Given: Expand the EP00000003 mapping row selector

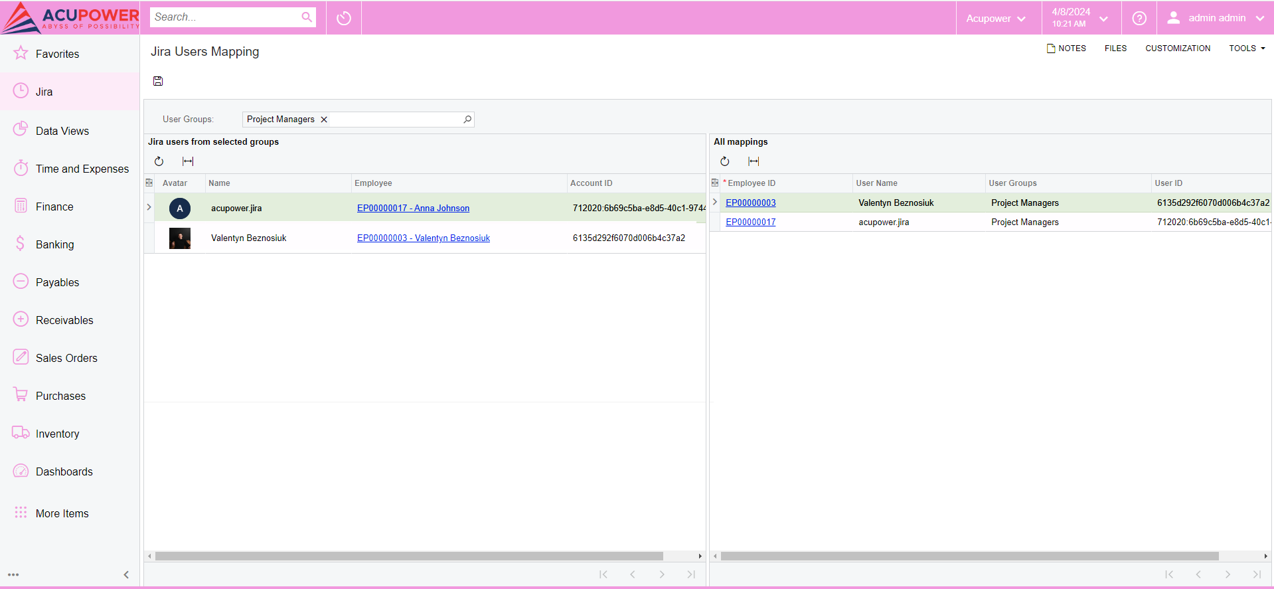Looking at the screenshot, I should (714, 202).
